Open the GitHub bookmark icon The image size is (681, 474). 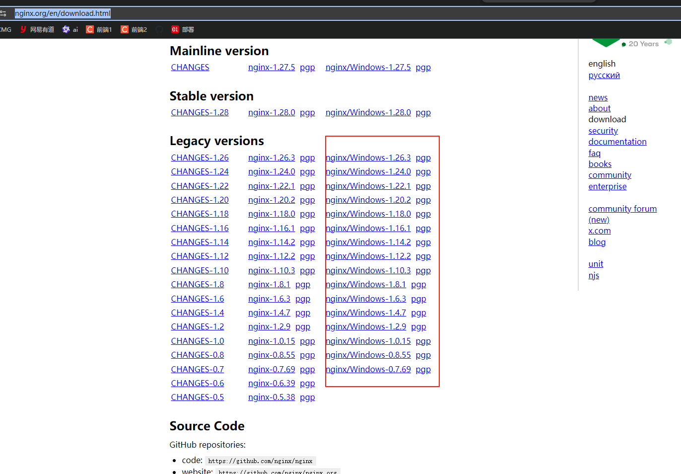(159, 30)
